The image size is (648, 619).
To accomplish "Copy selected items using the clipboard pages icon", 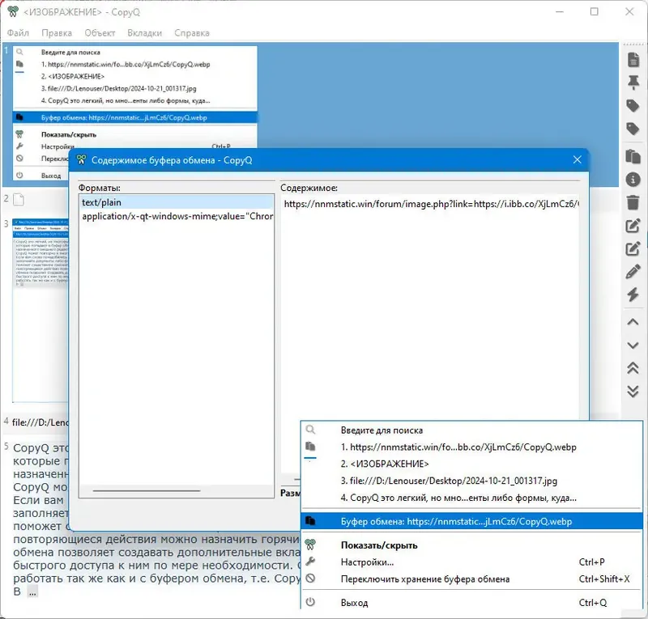I will pos(633,156).
